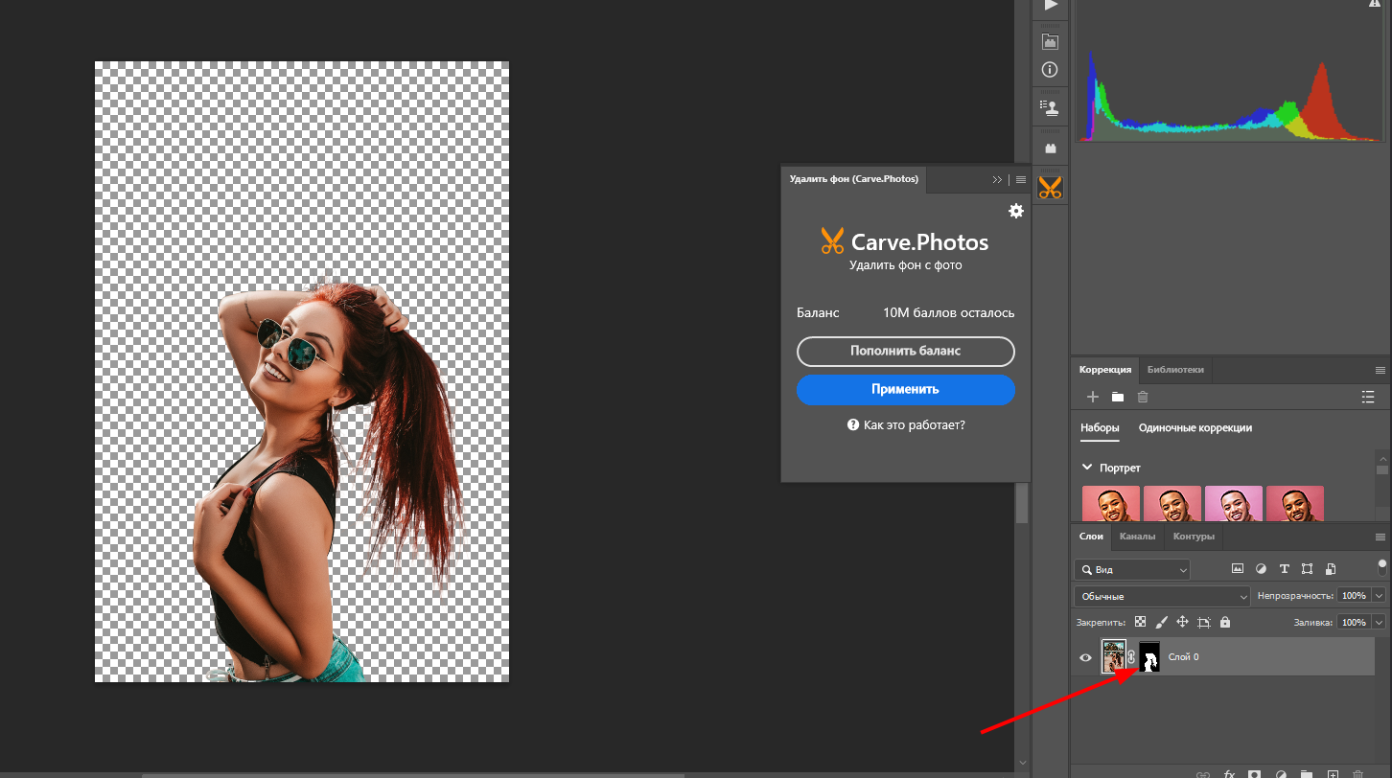Open the Clone Source stamp panel icon
The width and height of the screenshot is (1392, 778).
point(1050,107)
